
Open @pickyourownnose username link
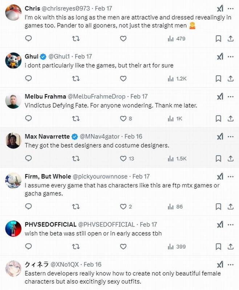(100, 176)
